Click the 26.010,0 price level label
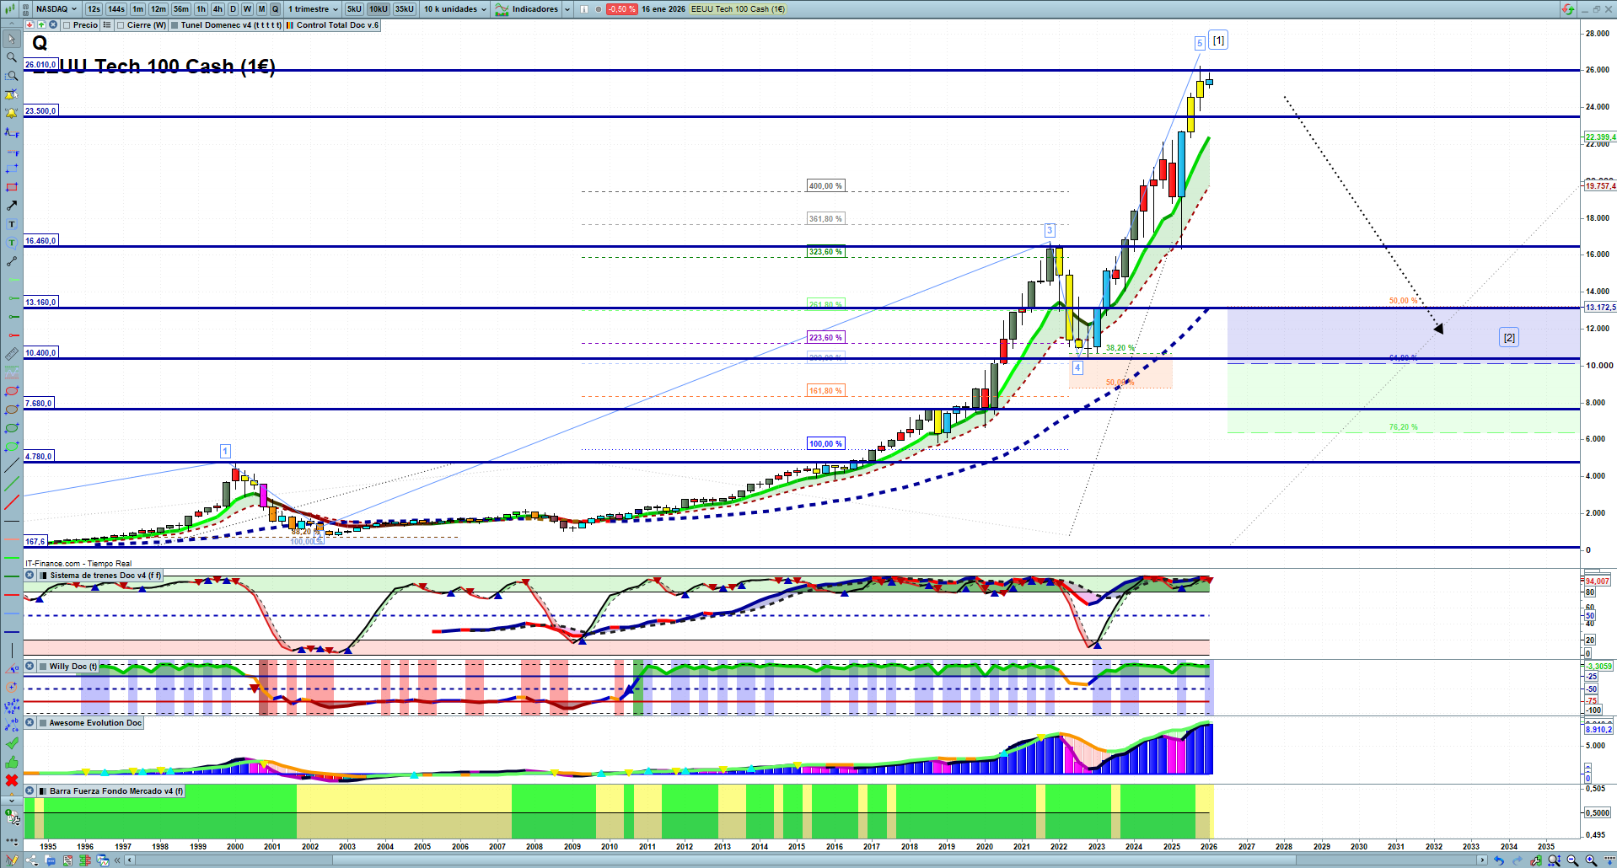Screen dimensions: 1617x868 (40, 65)
